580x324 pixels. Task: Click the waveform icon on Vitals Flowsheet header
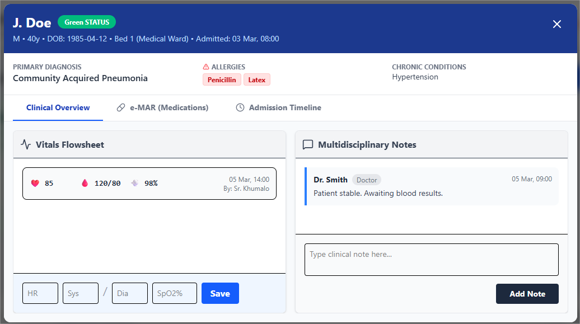tap(26, 144)
